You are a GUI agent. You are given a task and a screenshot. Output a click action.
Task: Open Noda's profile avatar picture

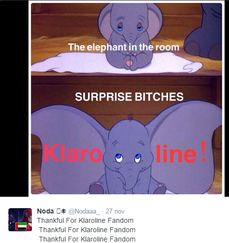tap(20, 219)
